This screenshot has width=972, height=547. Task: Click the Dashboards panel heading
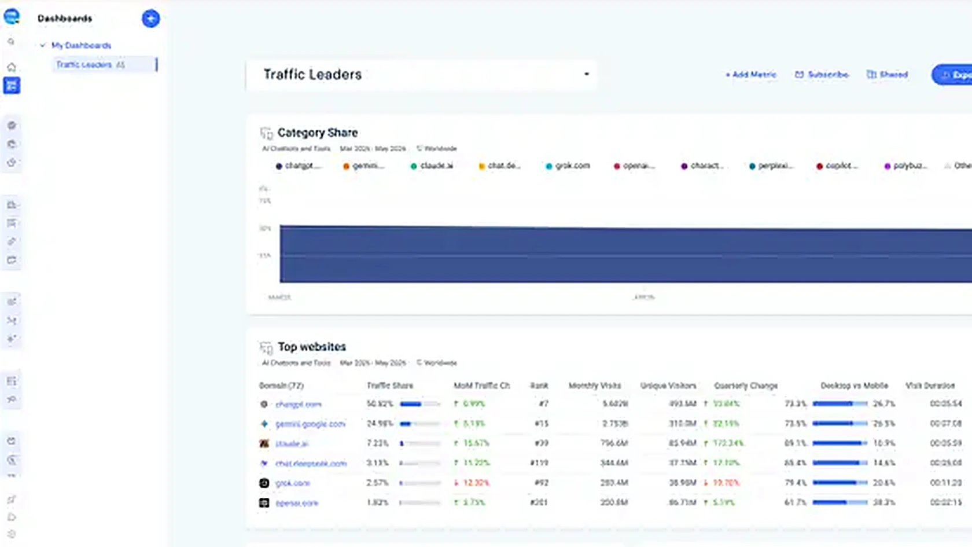(65, 19)
